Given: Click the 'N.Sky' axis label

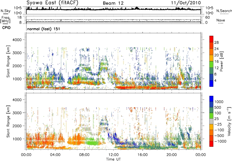Looking at the screenshot, I should 6,11.
